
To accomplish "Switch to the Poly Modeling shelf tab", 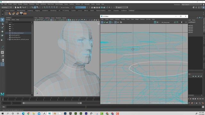I will 21,11.
